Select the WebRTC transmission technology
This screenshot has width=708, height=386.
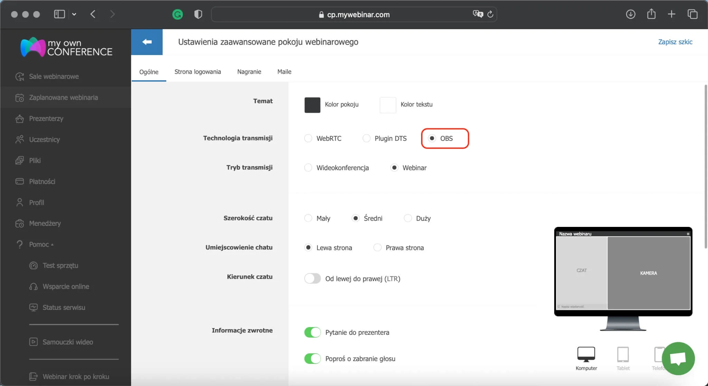tap(308, 138)
